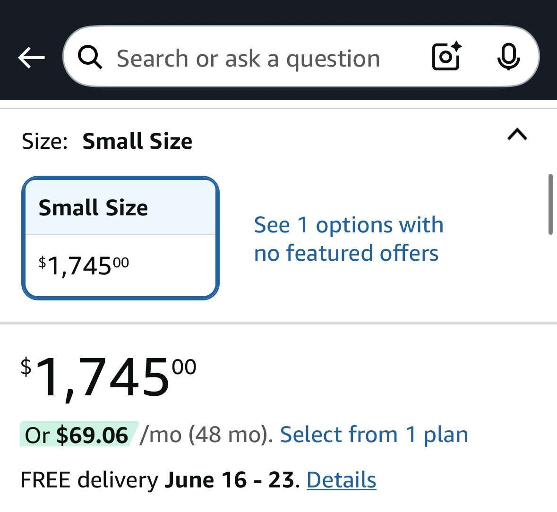This screenshot has width=557, height=512.
Task: Collapse the Size section with the chevron
Action: pyautogui.click(x=517, y=134)
